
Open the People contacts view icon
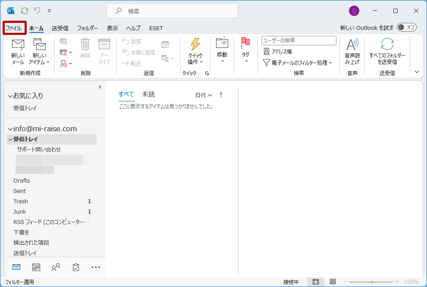(x=56, y=267)
